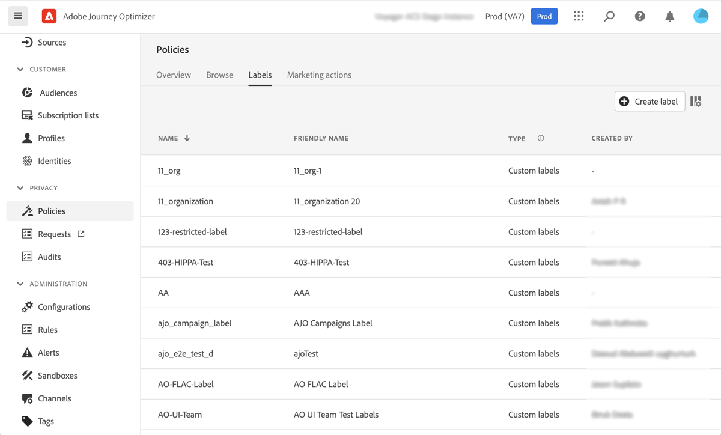Open the apps grid switcher

point(579,16)
